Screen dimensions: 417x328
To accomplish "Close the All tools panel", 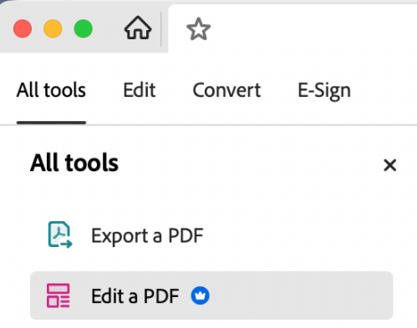I will coord(389,165).
